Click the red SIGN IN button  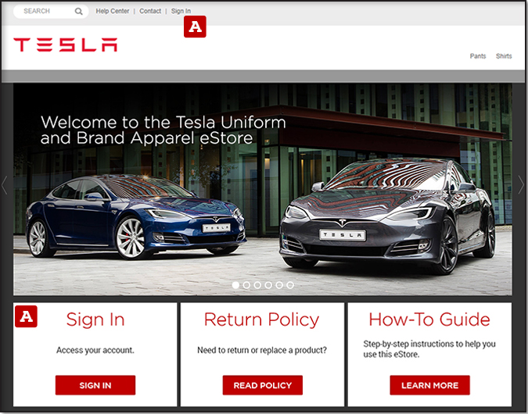pyautogui.click(x=95, y=385)
